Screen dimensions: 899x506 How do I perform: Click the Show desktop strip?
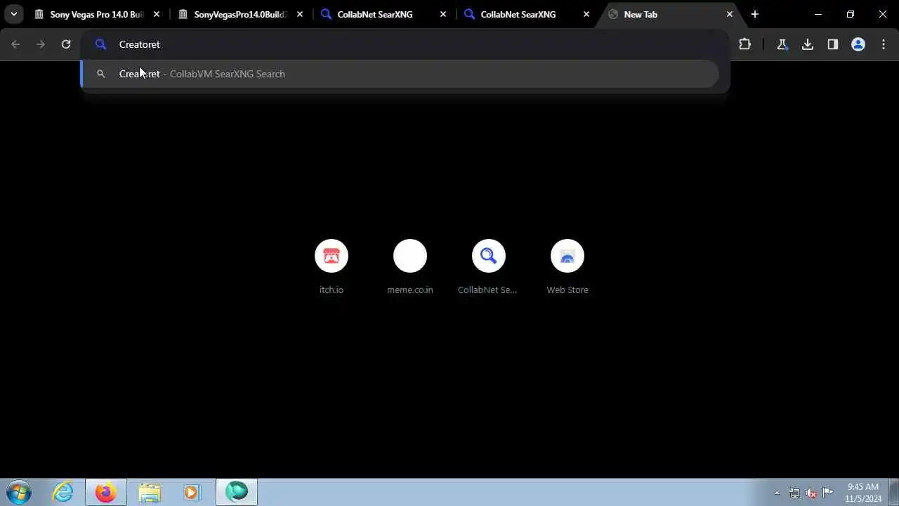893,492
